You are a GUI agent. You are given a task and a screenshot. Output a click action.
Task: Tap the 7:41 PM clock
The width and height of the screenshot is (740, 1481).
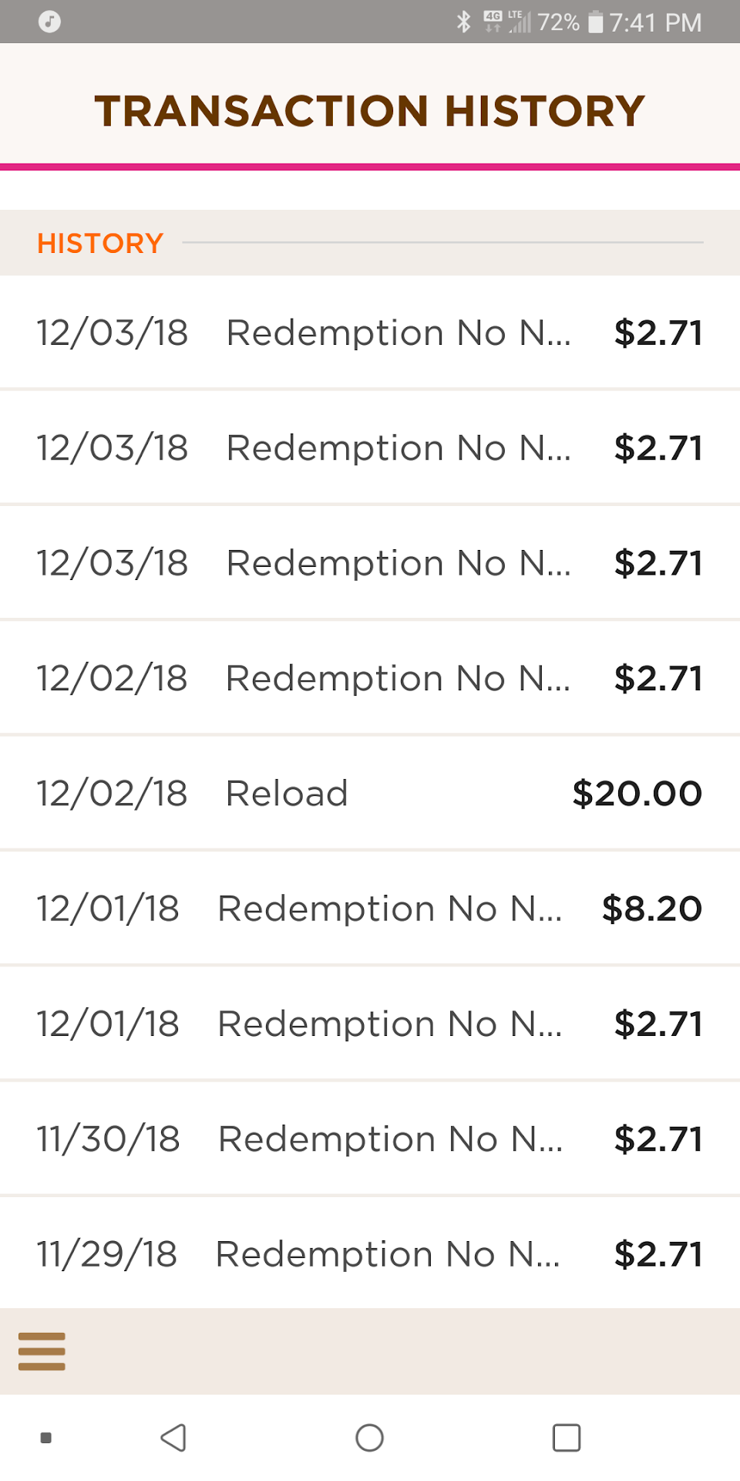pos(655,22)
